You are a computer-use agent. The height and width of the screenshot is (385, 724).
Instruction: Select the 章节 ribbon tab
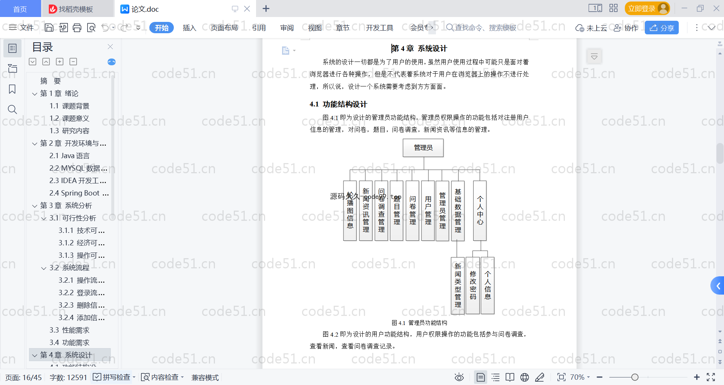(x=342, y=28)
